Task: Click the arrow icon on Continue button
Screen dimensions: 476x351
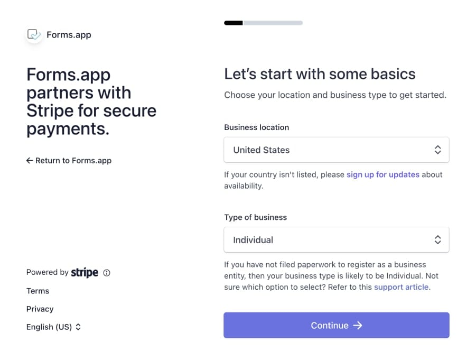Action: 358,326
